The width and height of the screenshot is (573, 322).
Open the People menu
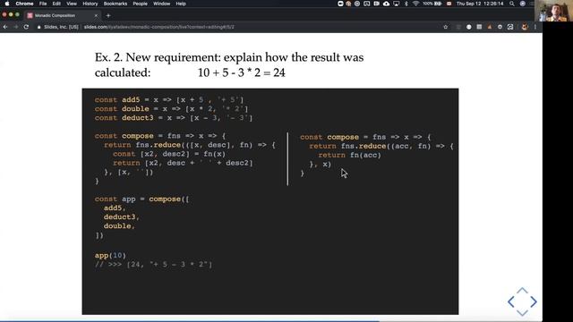pos(140,4)
